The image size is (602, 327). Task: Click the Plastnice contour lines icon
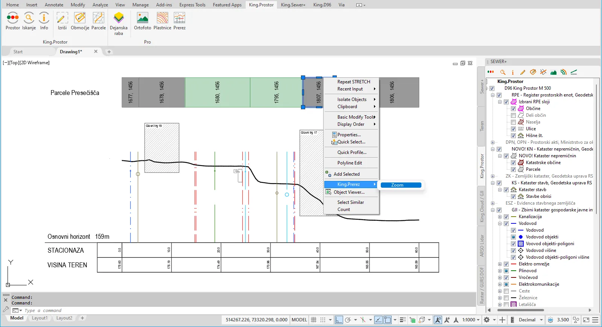pyautogui.click(x=162, y=18)
